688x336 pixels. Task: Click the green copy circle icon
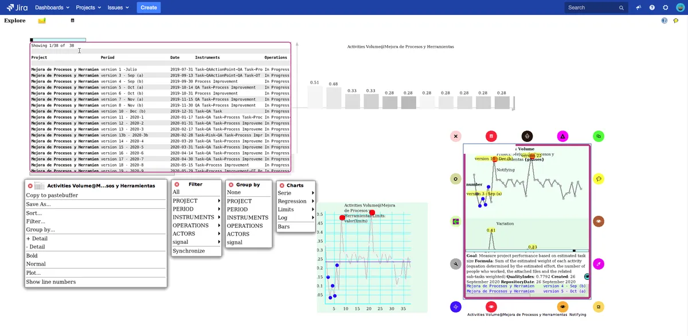click(x=599, y=136)
